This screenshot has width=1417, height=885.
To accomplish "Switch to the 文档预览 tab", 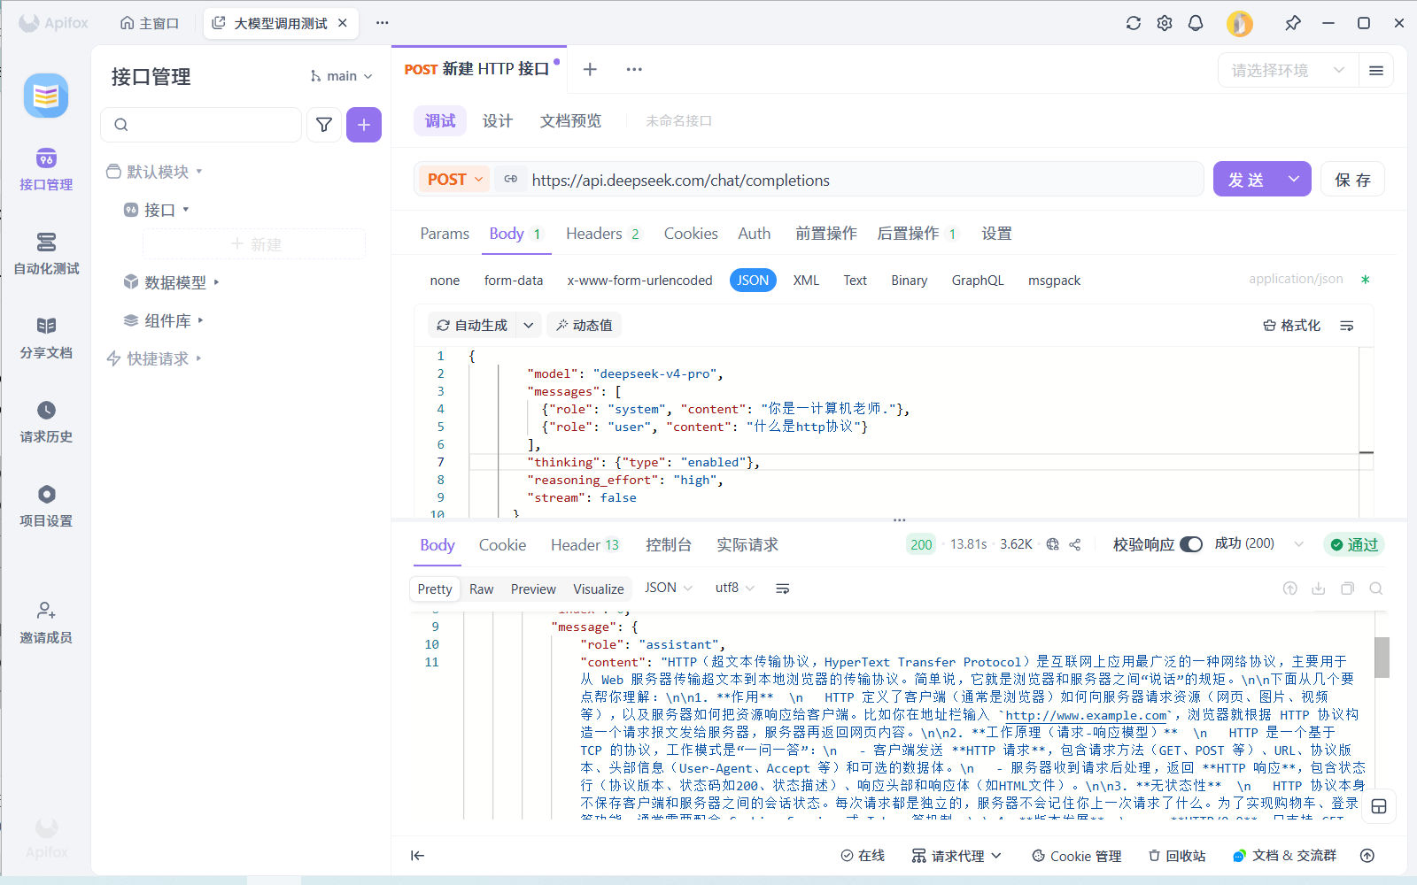I will click(x=570, y=121).
